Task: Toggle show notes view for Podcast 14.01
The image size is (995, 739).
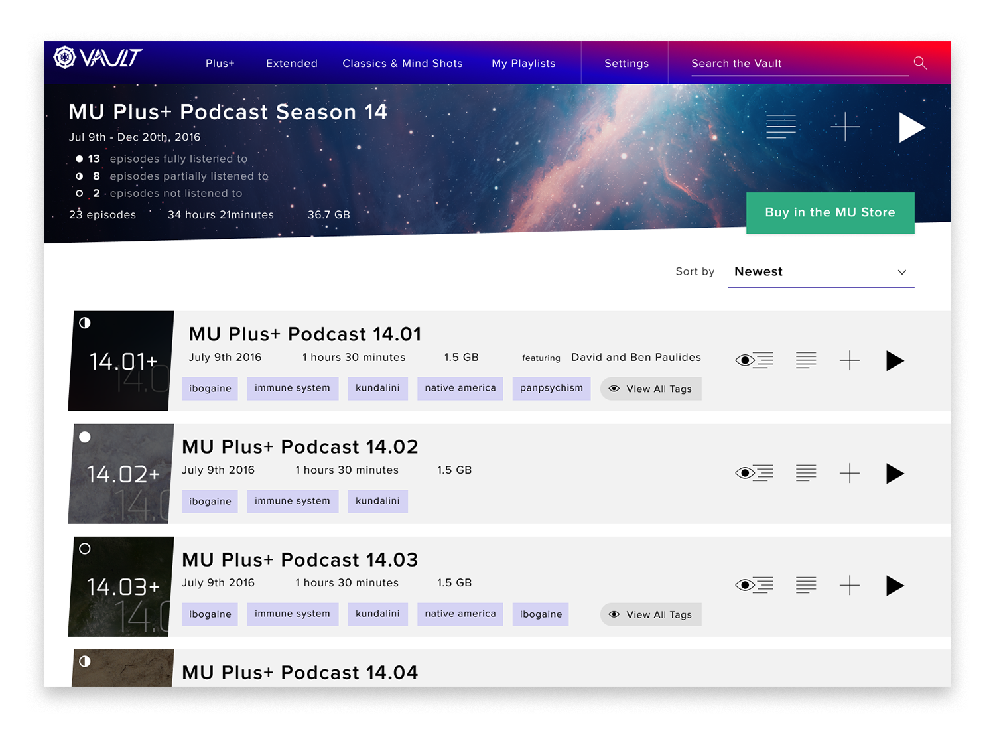Action: click(754, 360)
